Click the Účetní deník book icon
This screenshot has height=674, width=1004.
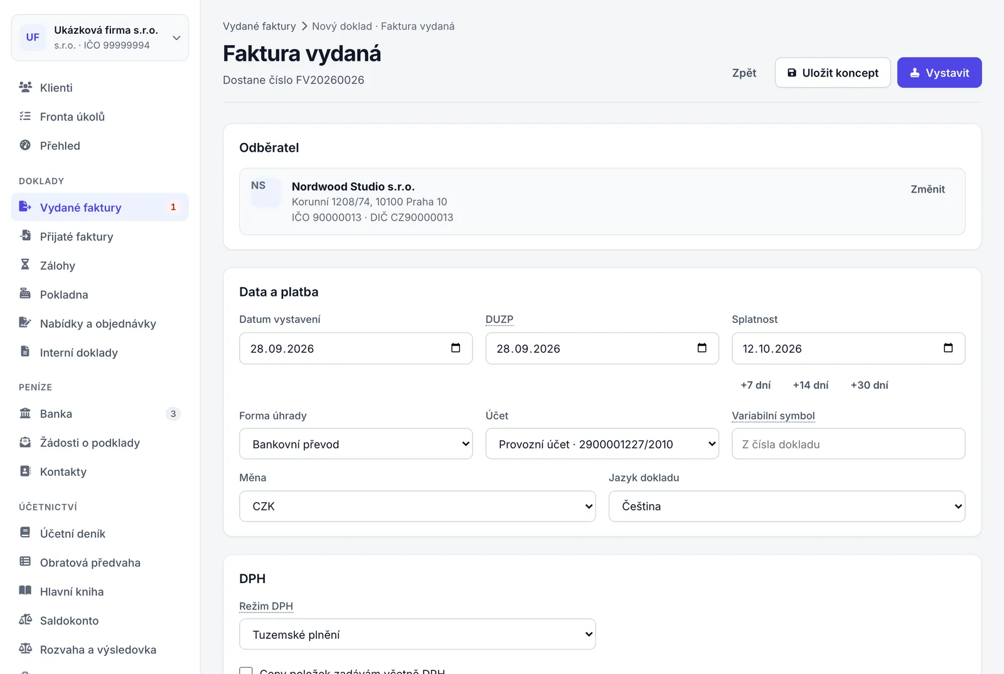click(25, 532)
